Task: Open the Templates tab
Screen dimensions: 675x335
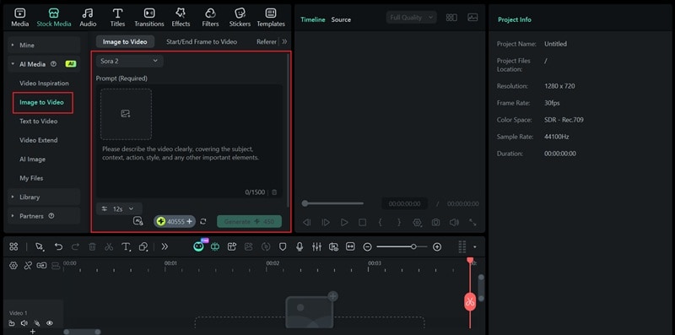Action: click(x=271, y=18)
